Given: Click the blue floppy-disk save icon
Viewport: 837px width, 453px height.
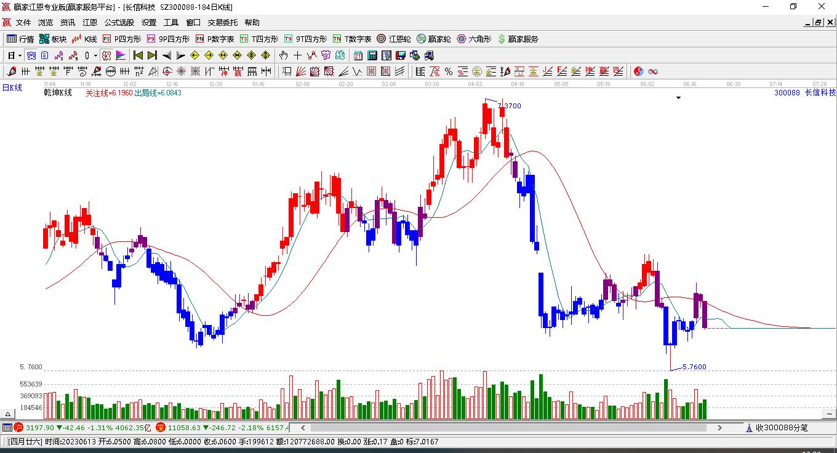Looking at the screenshot, I should 401,55.
